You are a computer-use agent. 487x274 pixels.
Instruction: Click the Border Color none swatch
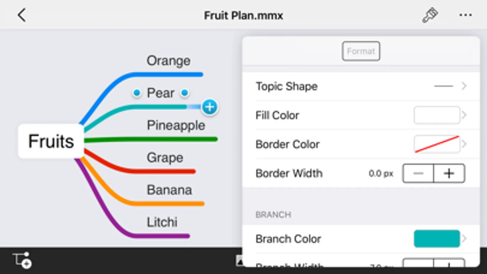(437, 144)
